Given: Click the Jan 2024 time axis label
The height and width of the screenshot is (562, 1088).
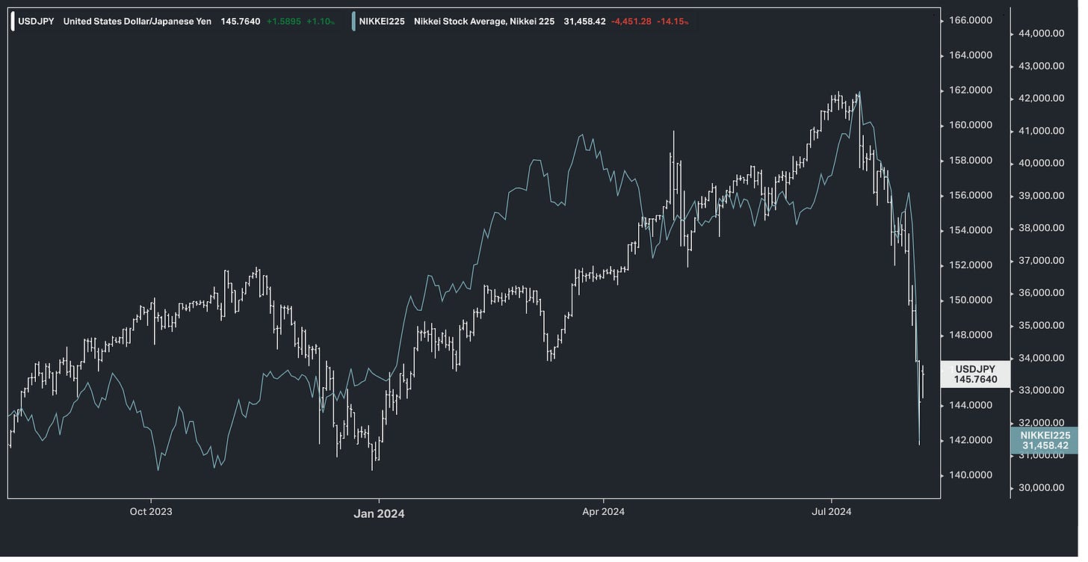Looking at the screenshot, I should [x=379, y=513].
